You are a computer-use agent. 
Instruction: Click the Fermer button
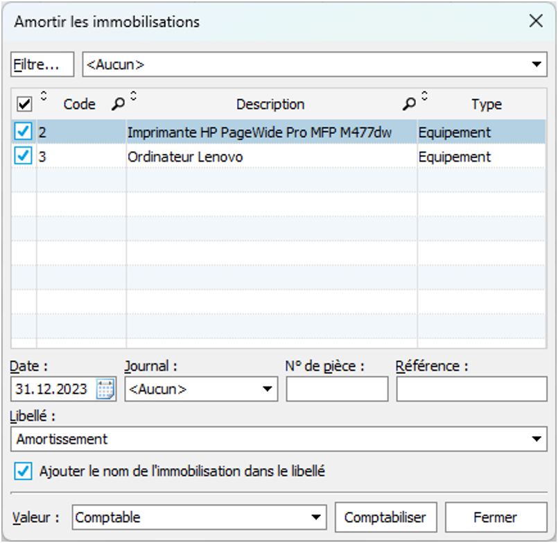click(x=495, y=517)
